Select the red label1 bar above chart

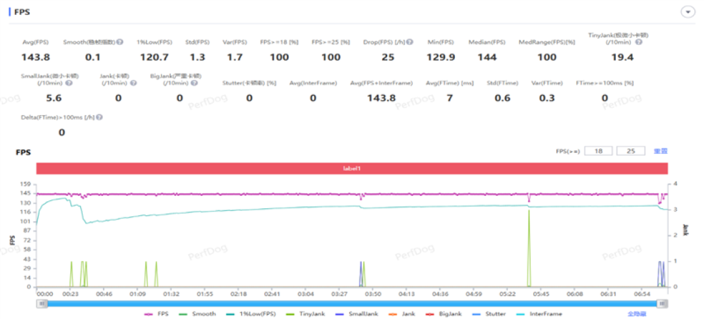pos(352,168)
